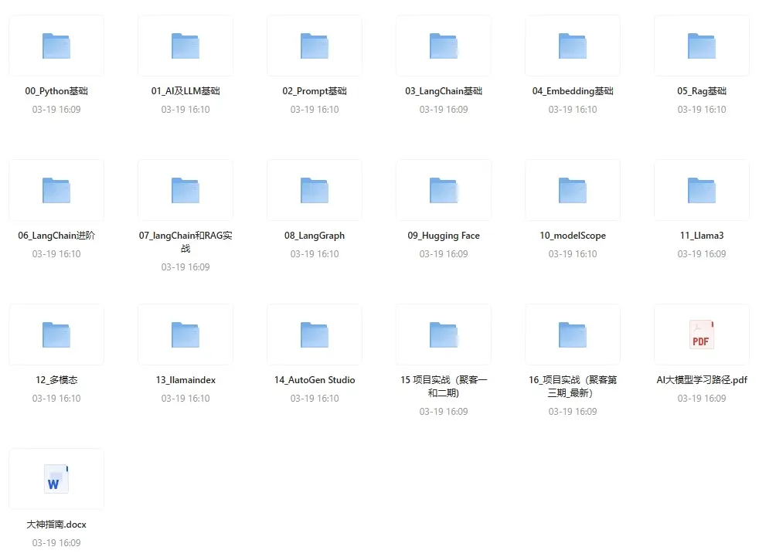776x557 pixels.
Task: Open the 05_Rag基础 folder icon
Action: pos(702,46)
